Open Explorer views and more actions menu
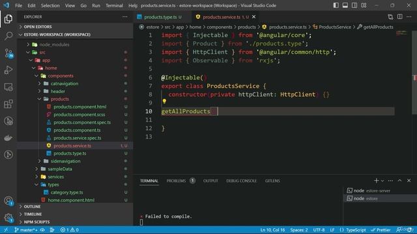This screenshot has height=234, width=417. 124,17
